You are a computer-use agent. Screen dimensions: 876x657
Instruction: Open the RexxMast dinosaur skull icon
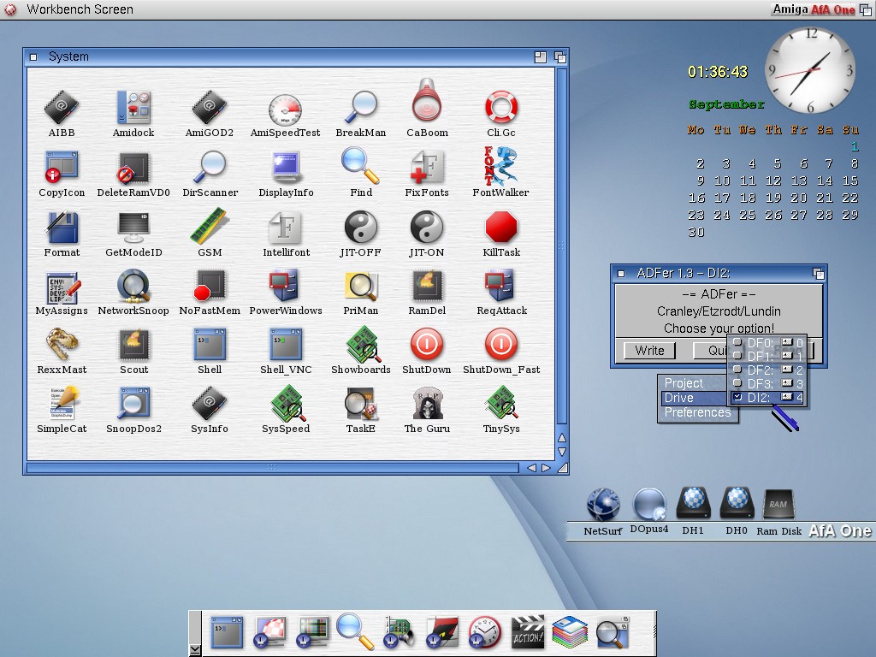point(62,345)
